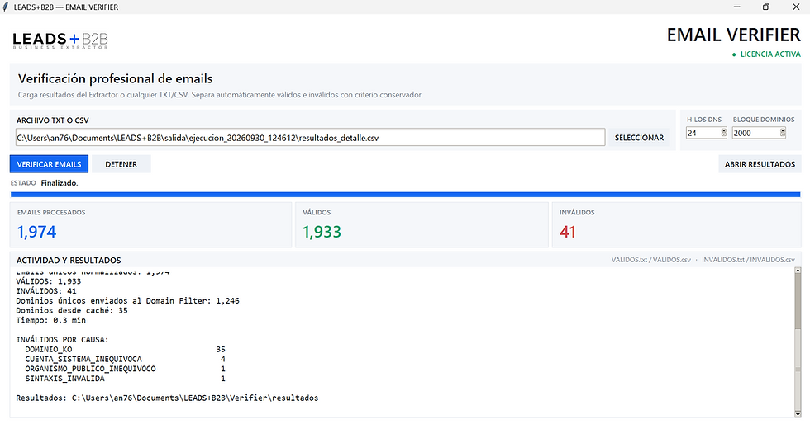Click the feather app icon in title bar
Viewport: 810px width, 424px height.
6,7
